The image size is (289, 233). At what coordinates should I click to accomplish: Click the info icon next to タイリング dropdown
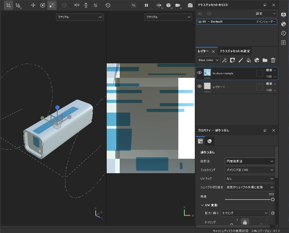(273, 213)
